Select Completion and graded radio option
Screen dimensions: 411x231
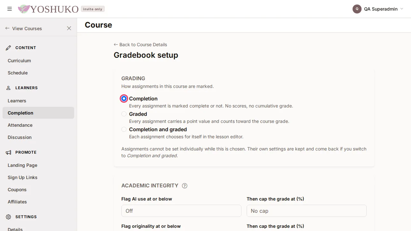coord(124,129)
